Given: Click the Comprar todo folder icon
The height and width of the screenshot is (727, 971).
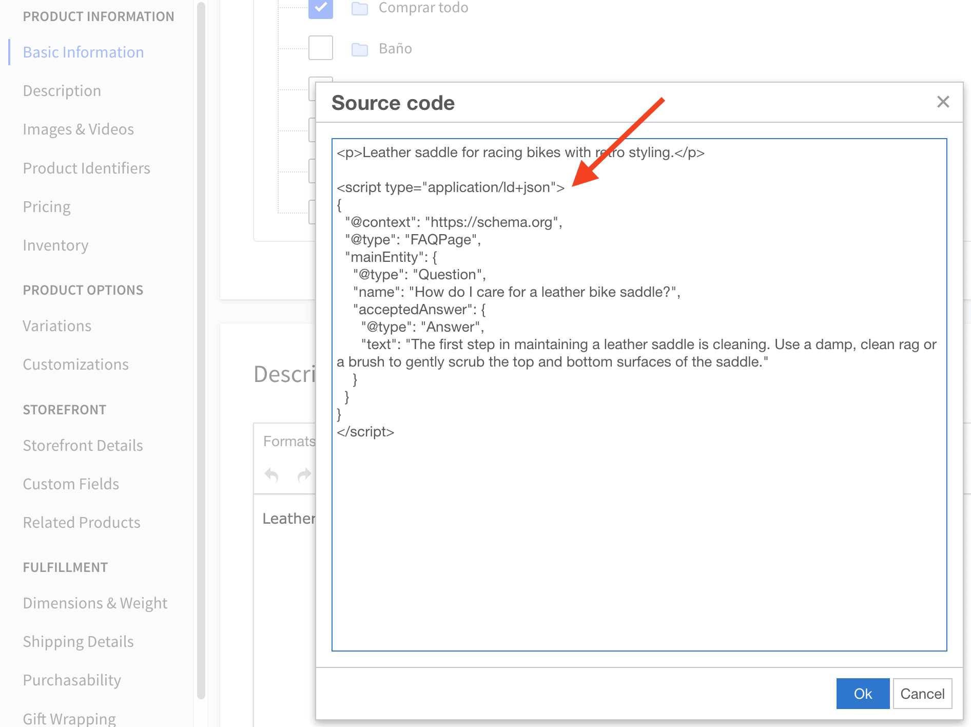Looking at the screenshot, I should tap(360, 8).
